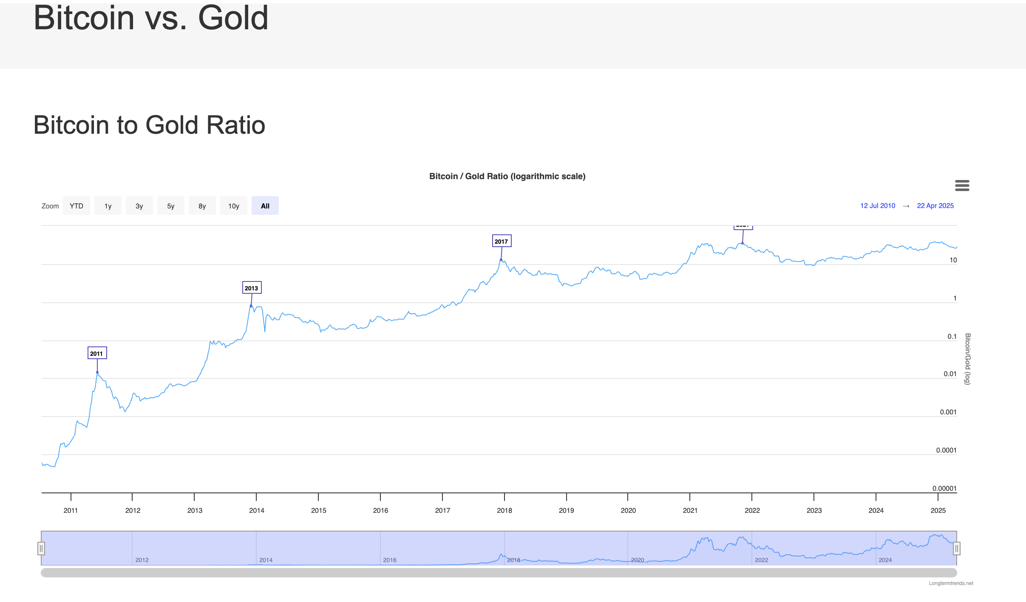Click the 0.00001 y-axis label

pos(944,488)
